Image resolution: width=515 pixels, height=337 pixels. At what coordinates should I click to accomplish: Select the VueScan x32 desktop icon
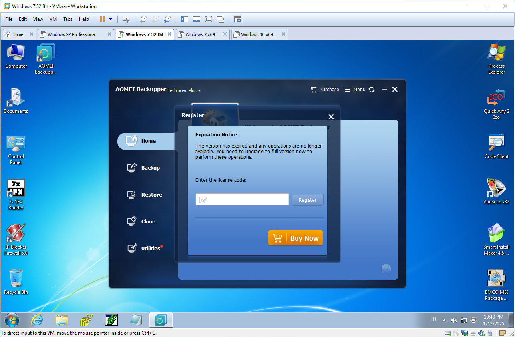(497, 192)
